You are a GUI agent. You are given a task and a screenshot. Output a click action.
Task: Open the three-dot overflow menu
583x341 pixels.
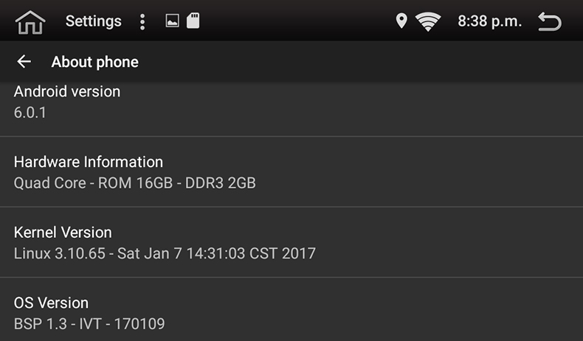(x=142, y=22)
